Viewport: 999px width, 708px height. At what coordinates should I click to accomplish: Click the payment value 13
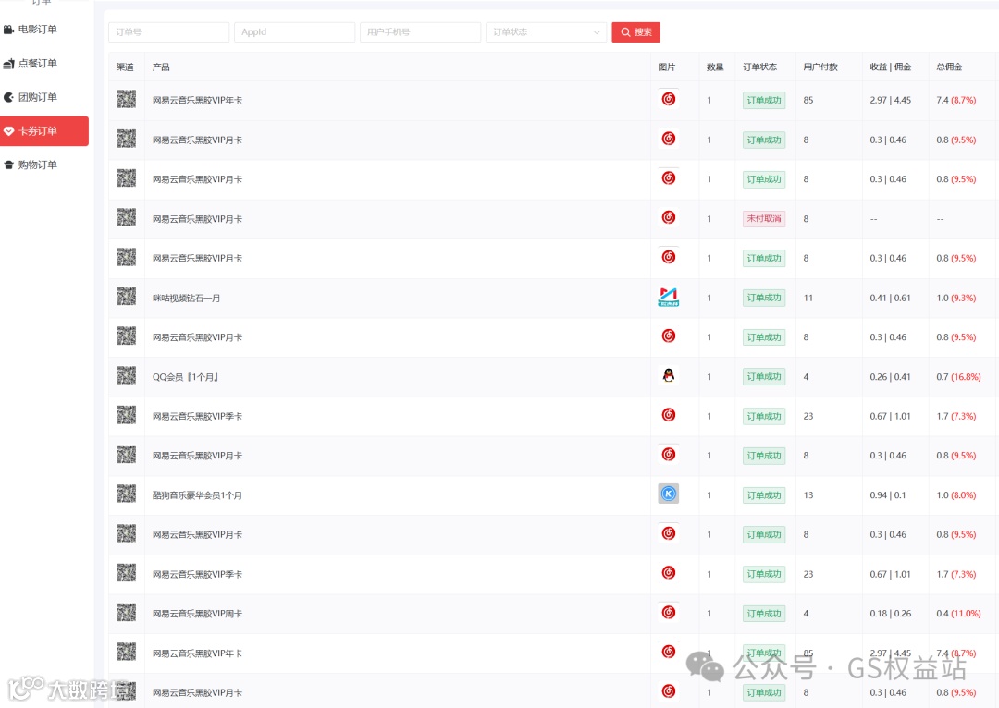pos(808,495)
